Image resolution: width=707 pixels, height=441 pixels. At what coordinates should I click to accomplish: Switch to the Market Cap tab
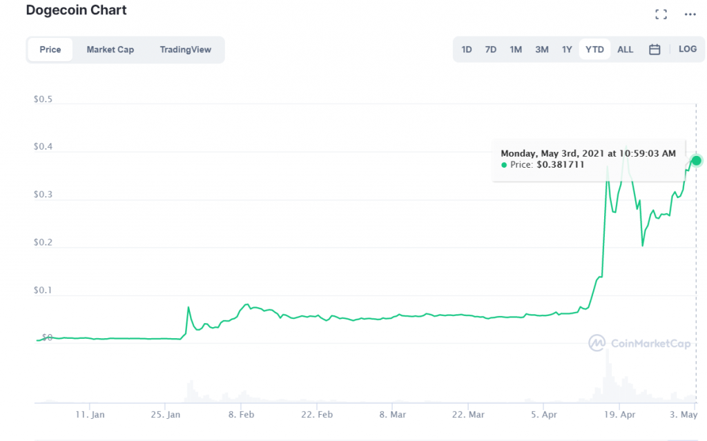point(110,50)
